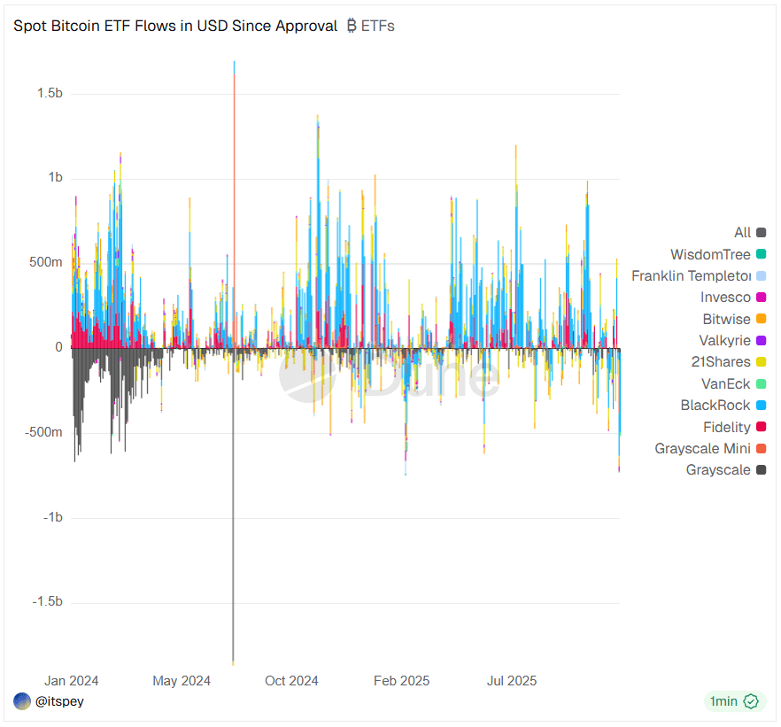Click the Jul 2025 x-axis label

512,681
